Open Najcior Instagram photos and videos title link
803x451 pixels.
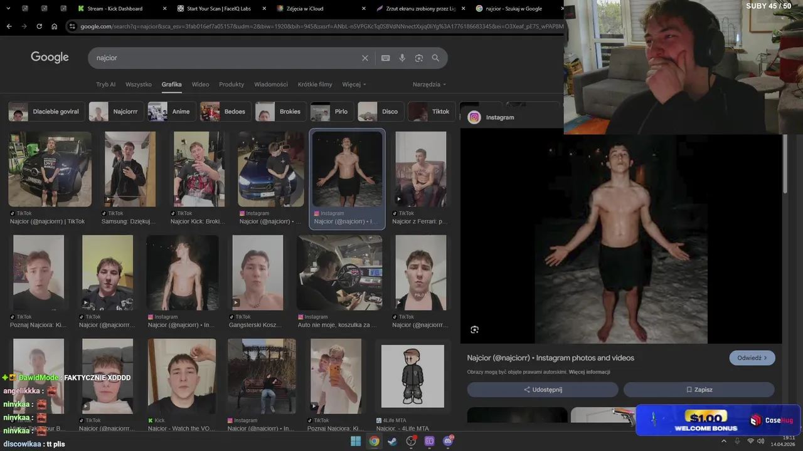point(550,358)
